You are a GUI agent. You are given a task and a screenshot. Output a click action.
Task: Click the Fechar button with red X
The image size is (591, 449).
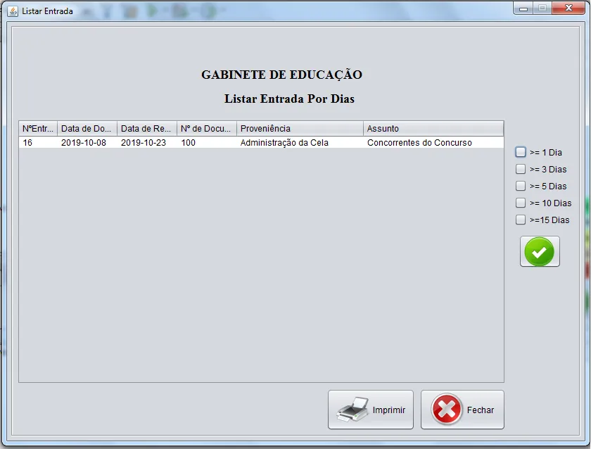462,410
